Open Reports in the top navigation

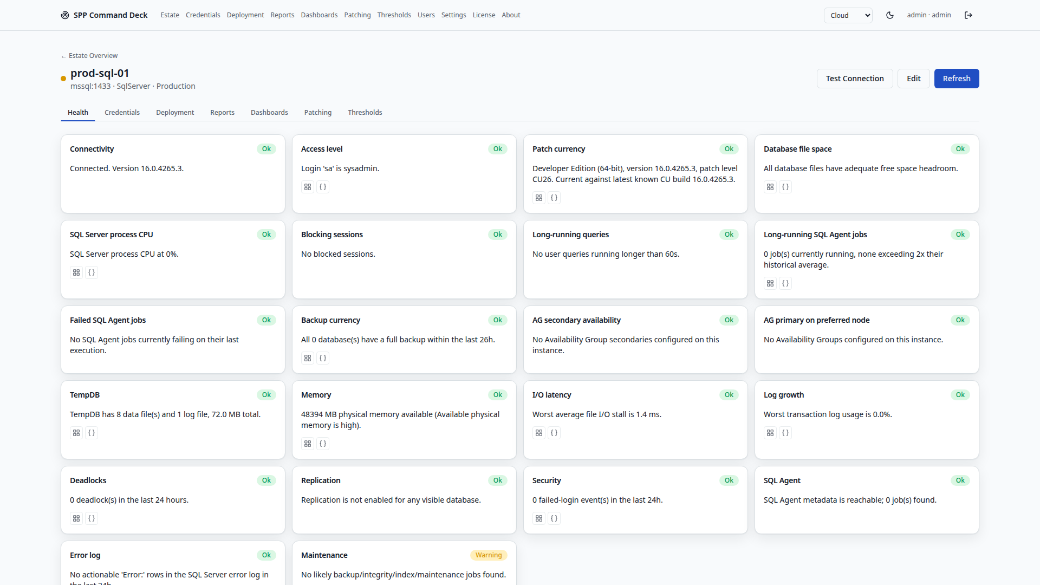[282, 15]
